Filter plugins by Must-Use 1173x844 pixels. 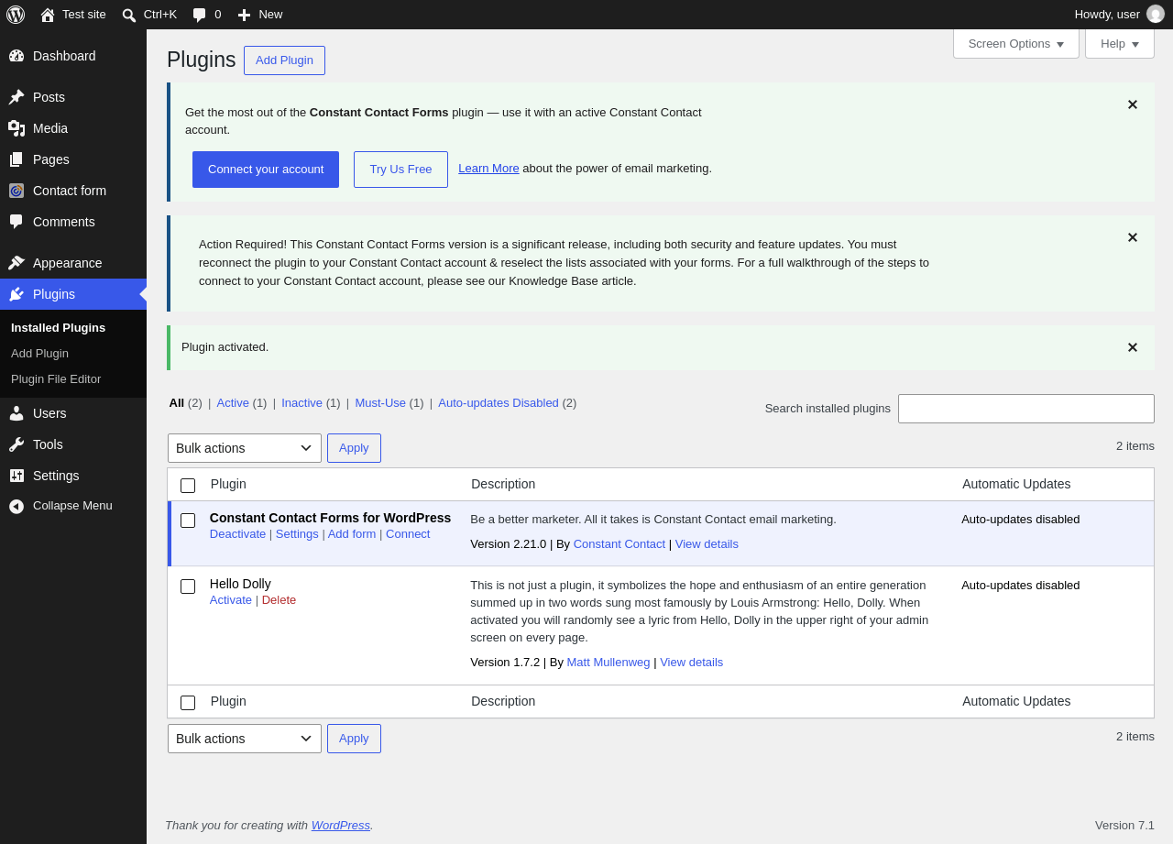click(x=380, y=402)
